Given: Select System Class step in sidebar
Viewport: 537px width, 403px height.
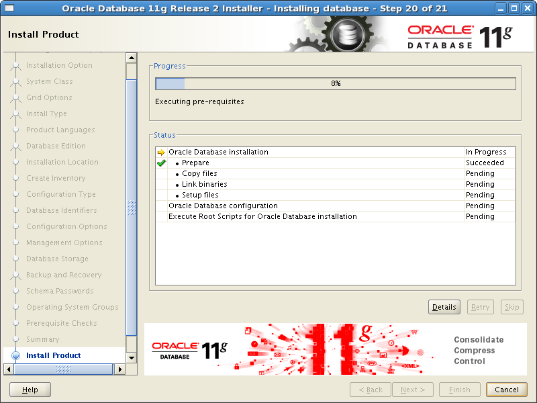Looking at the screenshot, I should 50,81.
